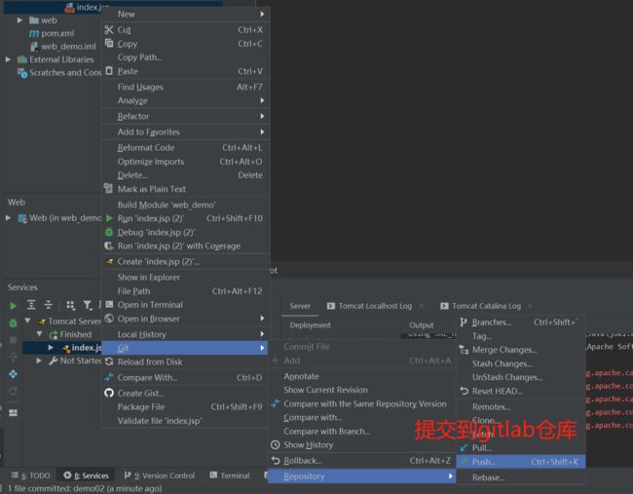Click the Group By icon in Services toolbar

point(70,305)
